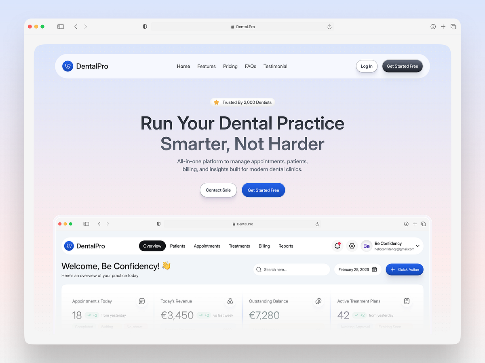
Task: Click the Log In button
Action: click(x=366, y=66)
